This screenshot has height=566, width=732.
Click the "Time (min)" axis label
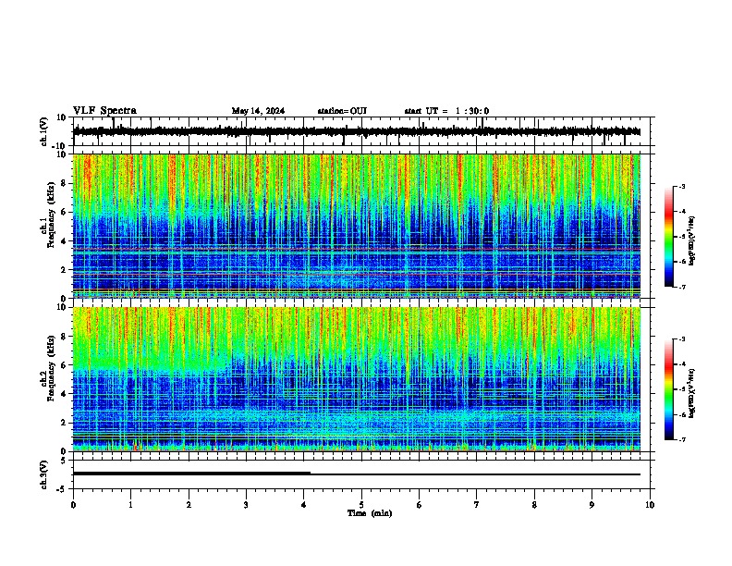tap(370, 513)
